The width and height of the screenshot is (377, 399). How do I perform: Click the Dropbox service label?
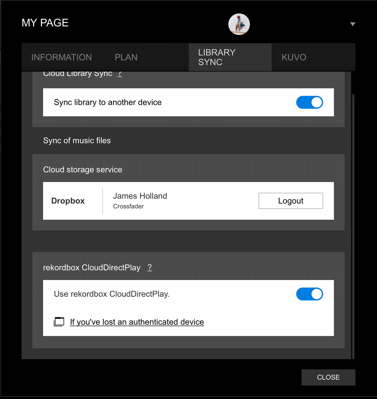68,201
